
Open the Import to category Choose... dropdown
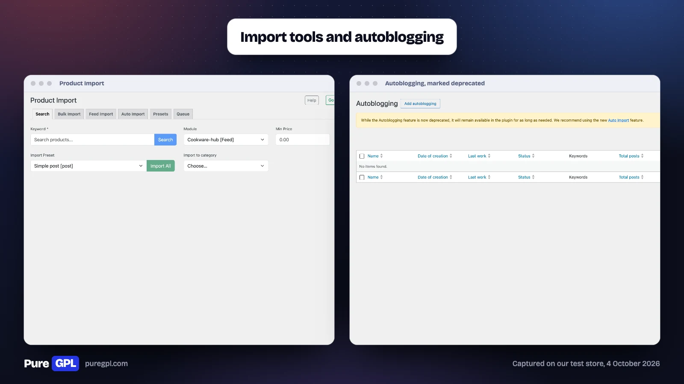coord(226,166)
